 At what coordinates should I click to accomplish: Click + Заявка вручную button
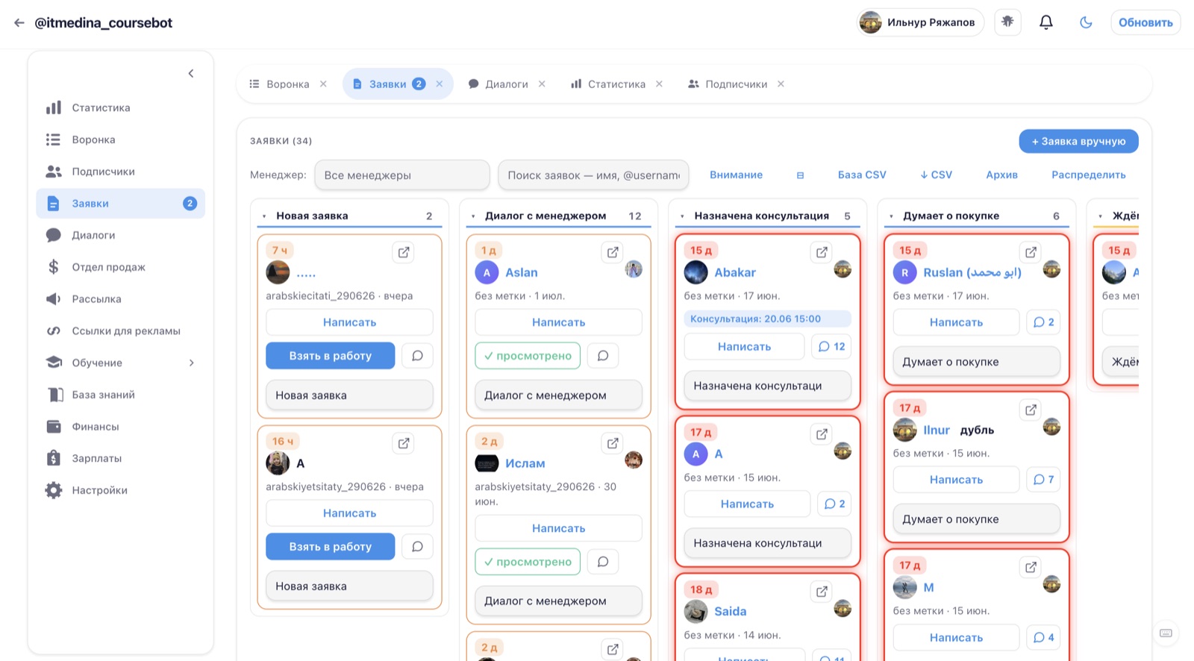pos(1078,141)
